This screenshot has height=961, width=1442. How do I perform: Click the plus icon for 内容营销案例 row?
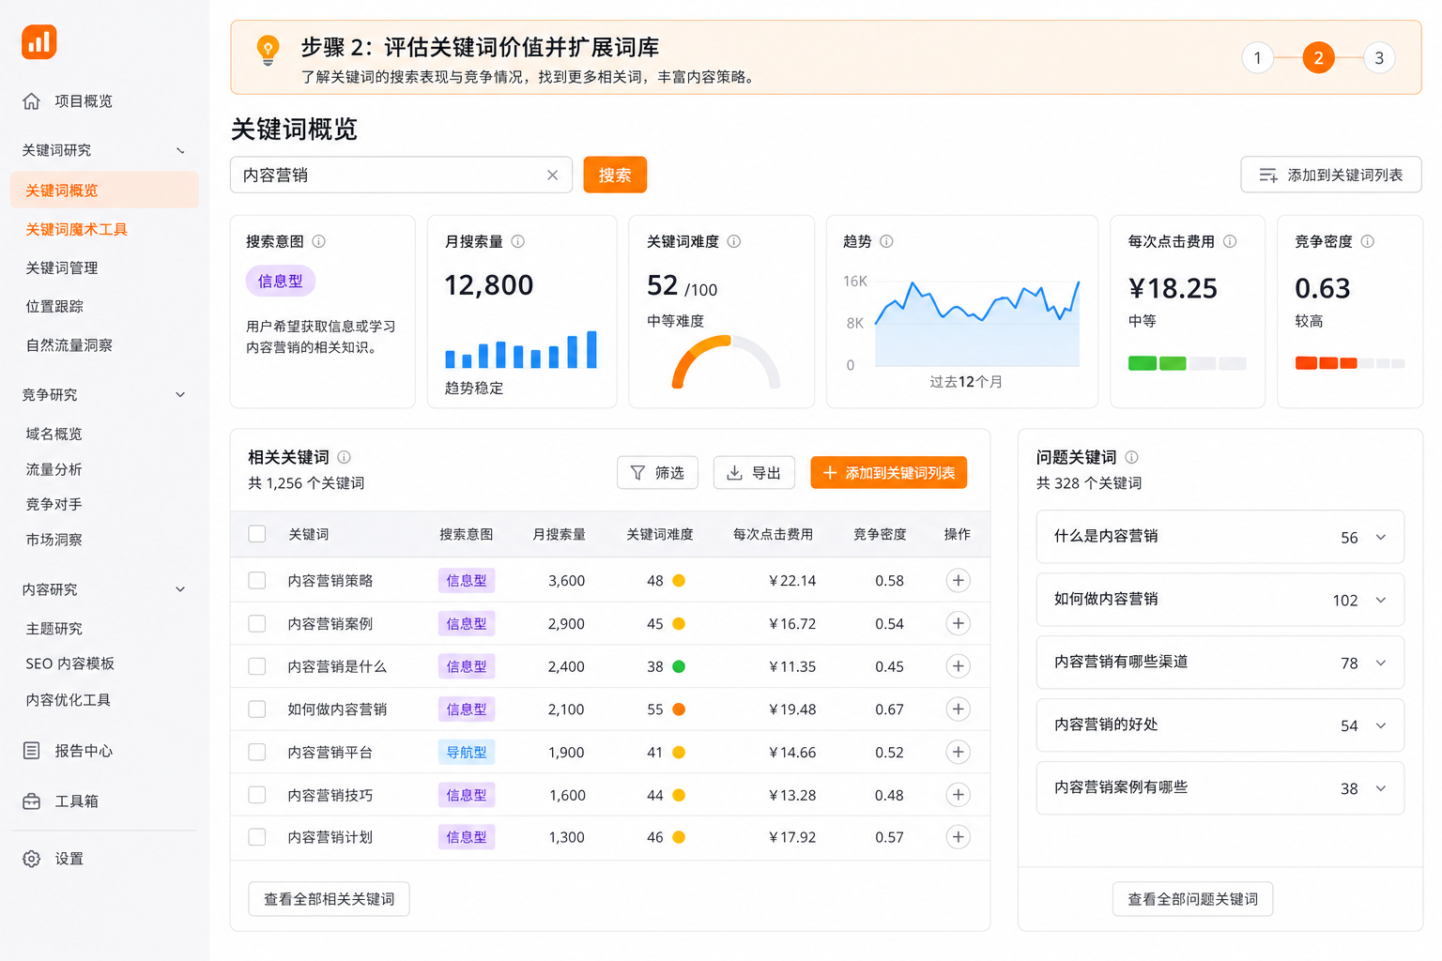tap(958, 623)
